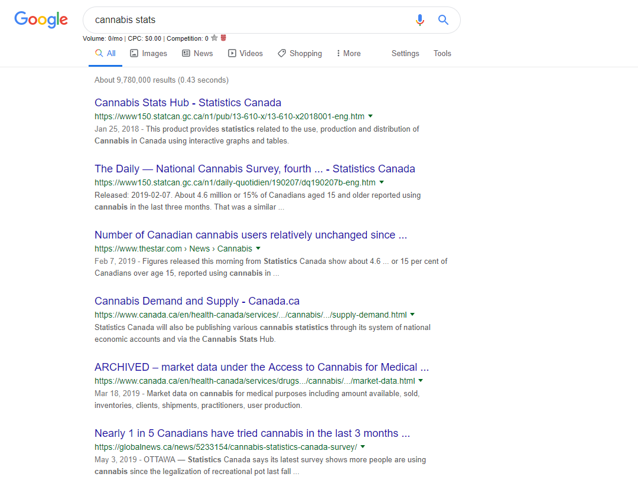The width and height of the screenshot is (638, 490).
Task: Click the May 3, 2019 OTTAWA result snippet
Action: [x=261, y=466]
